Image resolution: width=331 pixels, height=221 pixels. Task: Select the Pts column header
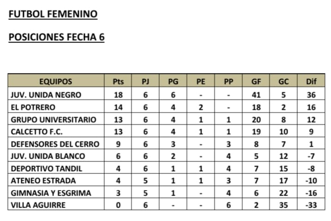tap(118, 82)
